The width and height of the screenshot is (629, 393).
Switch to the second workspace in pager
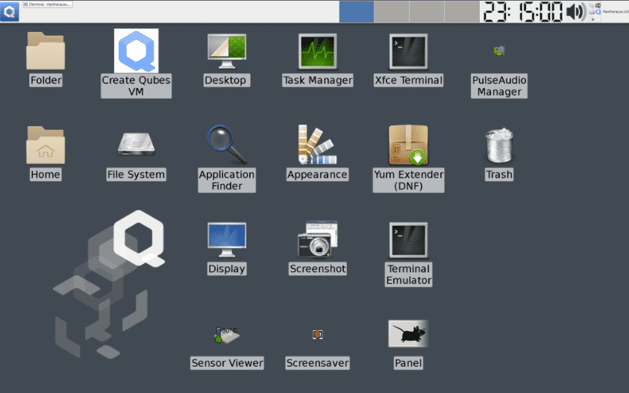click(x=392, y=12)
